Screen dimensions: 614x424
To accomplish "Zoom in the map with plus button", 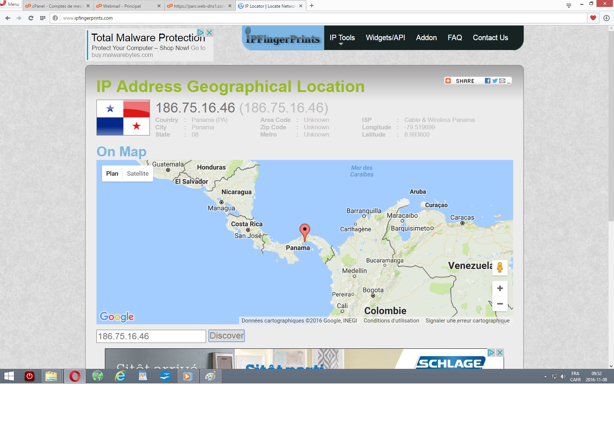I will [x=500, y=289].
